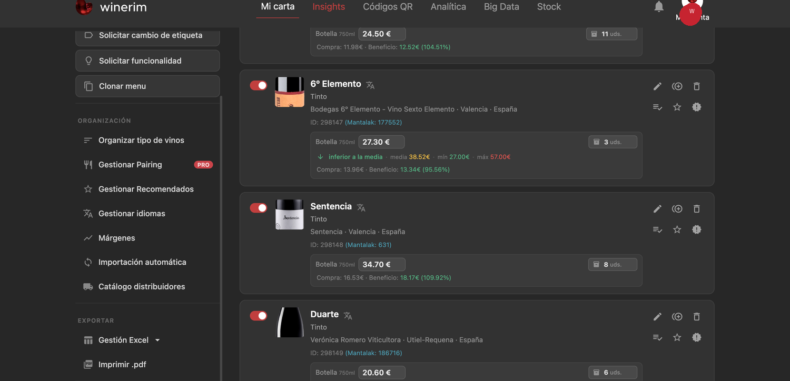
Task: Switch off the Duarte wine toggle
Action: (x=259, y=316)
